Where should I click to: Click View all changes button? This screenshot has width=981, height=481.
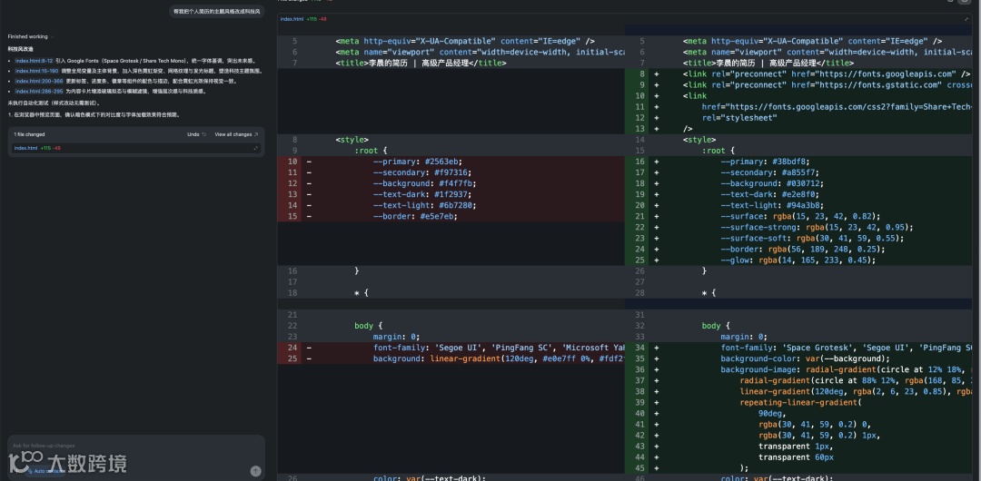pos(236,134)
